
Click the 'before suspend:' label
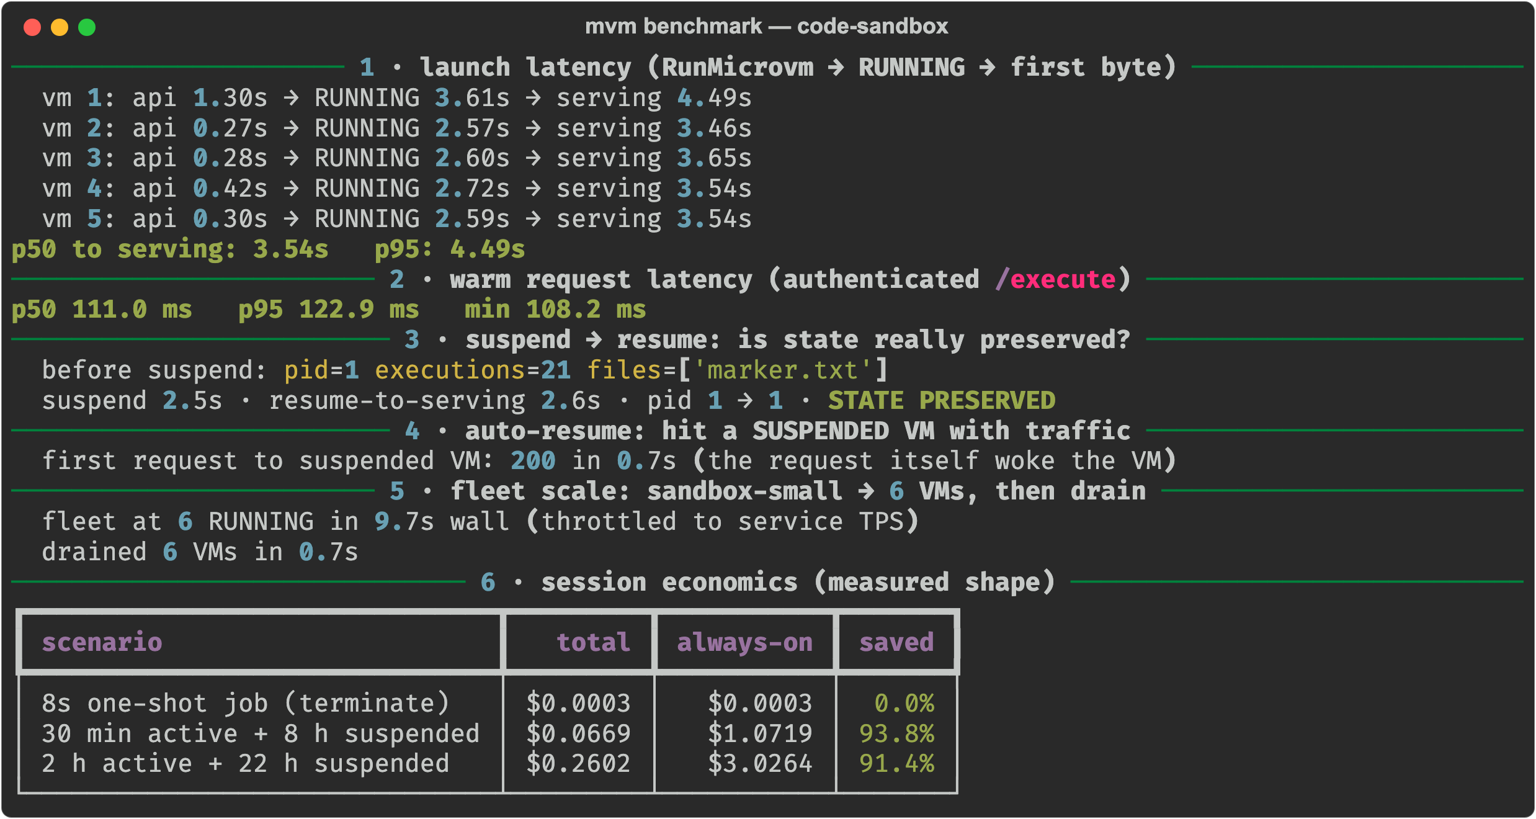tap(154, 370)
